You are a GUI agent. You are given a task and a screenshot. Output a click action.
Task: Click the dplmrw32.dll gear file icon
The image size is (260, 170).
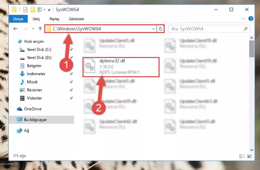(x=90, y=66)
